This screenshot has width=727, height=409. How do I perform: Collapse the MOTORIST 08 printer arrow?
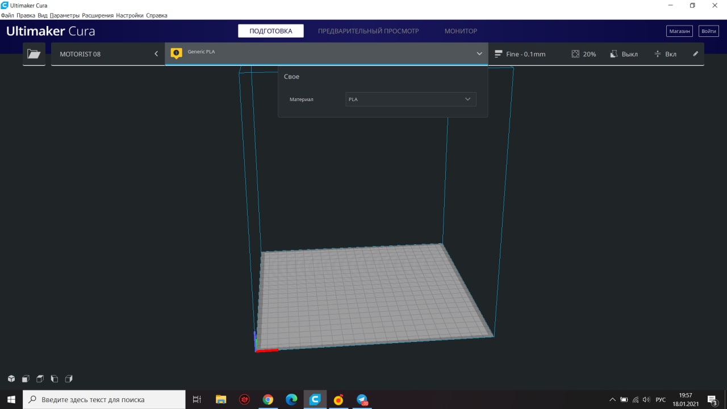(x=156, y=54)
